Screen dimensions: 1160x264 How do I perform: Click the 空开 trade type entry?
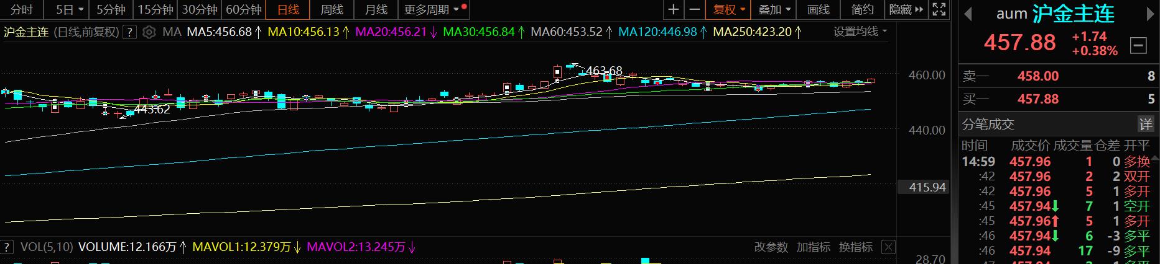[x=1137, y=206]
